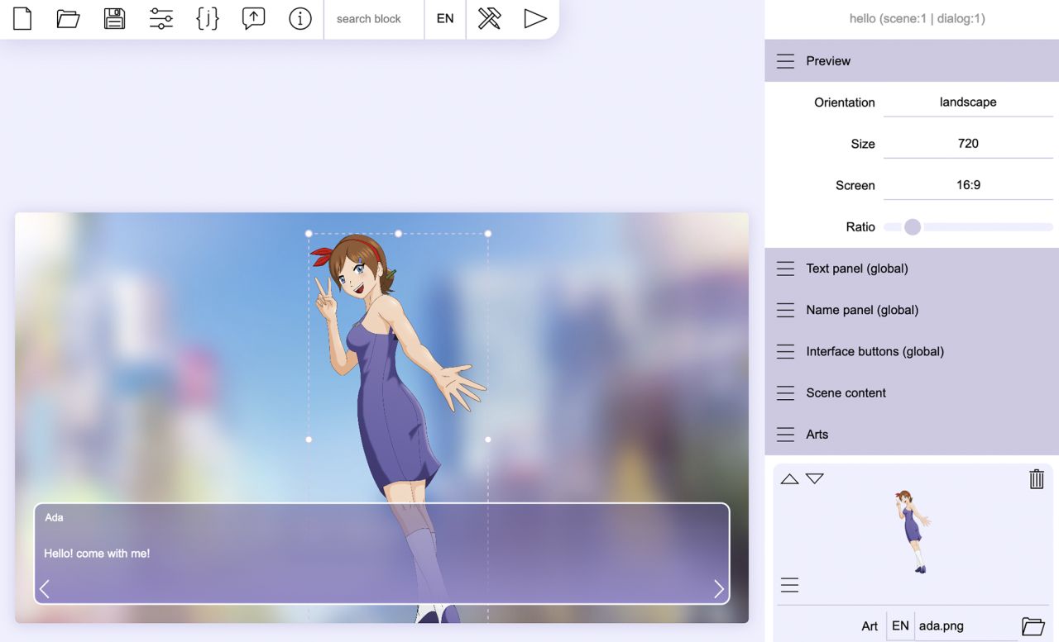Delete the art with the trash icon
This screenshot has width=1059, height=642.
click(x=1037, y=478)
